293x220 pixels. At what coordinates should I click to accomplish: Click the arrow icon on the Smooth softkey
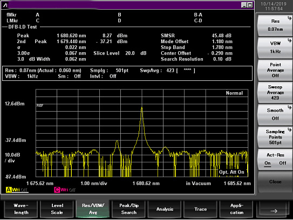(x=289, y=107)
